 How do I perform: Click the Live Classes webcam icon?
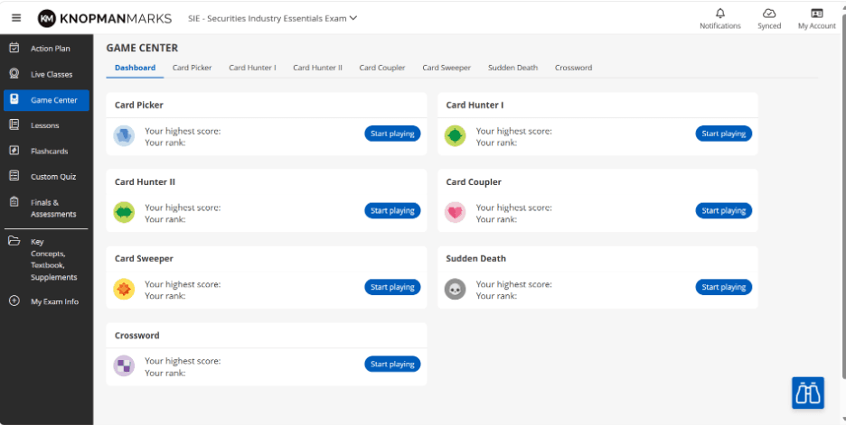click(x=14, y=74)
